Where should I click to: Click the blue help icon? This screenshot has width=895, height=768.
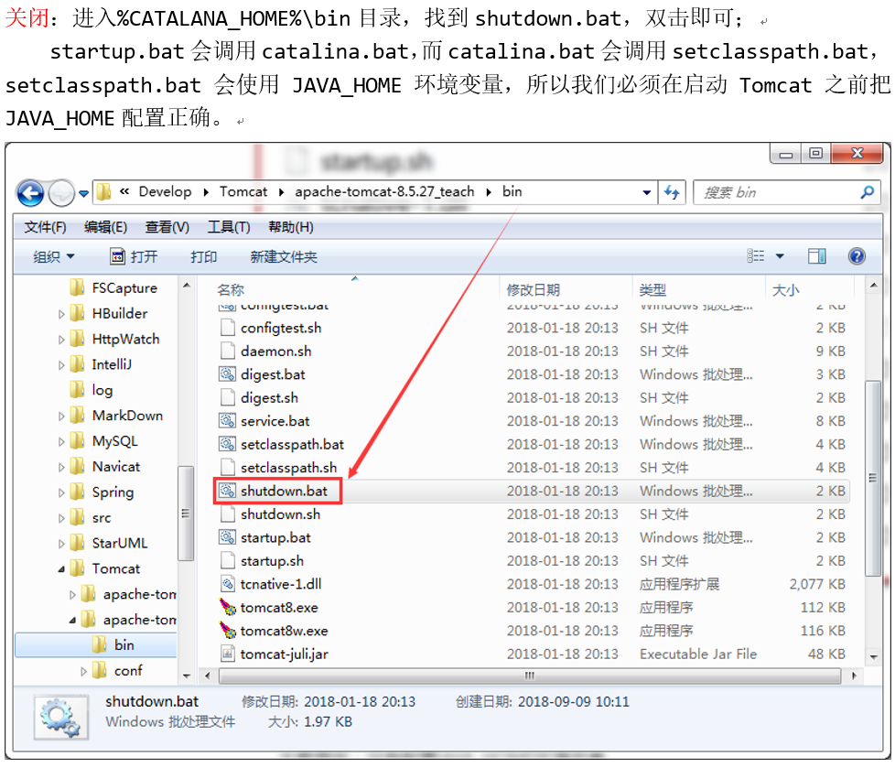(x=857, y=255)
